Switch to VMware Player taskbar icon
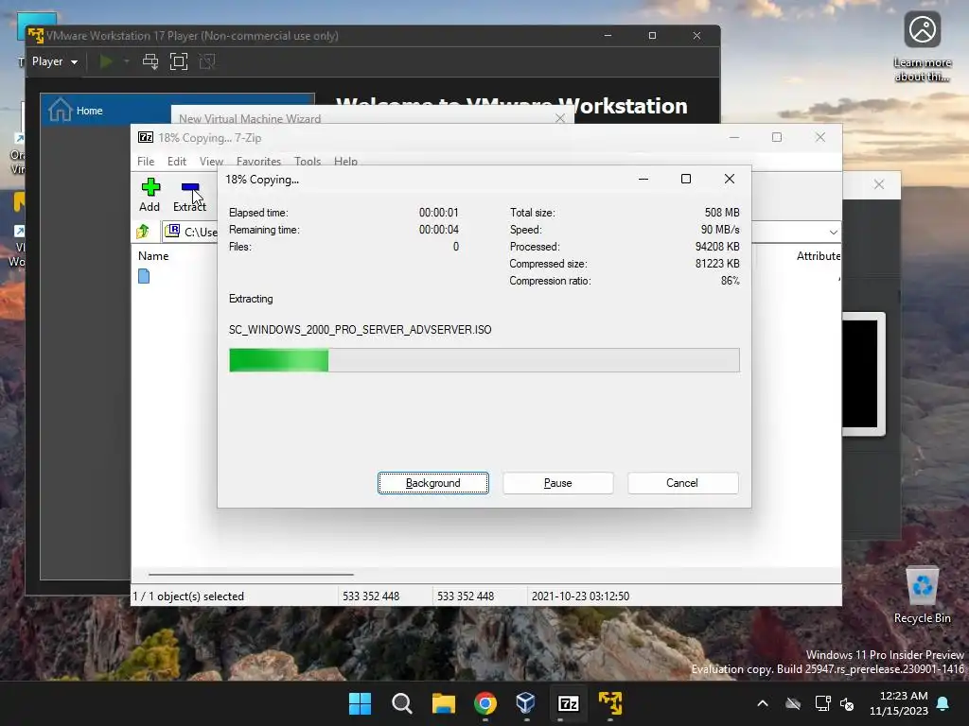The width and height of the screenshot is (969, 726). point(610,703)
